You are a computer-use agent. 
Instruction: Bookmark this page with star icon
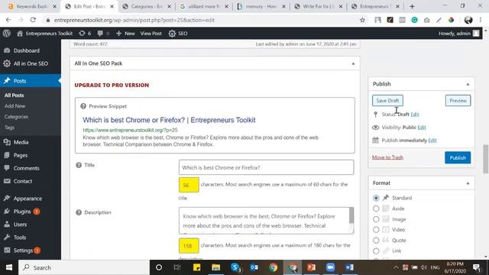[x=362, y=21]
